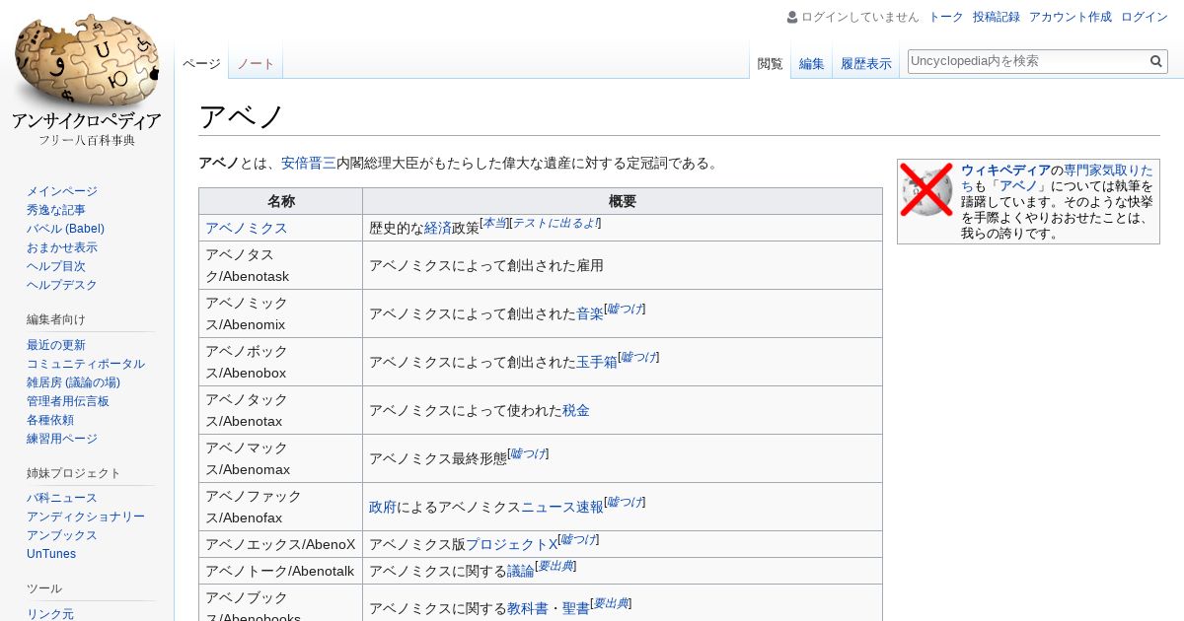Open the トーク link in header

click(946, 17)
